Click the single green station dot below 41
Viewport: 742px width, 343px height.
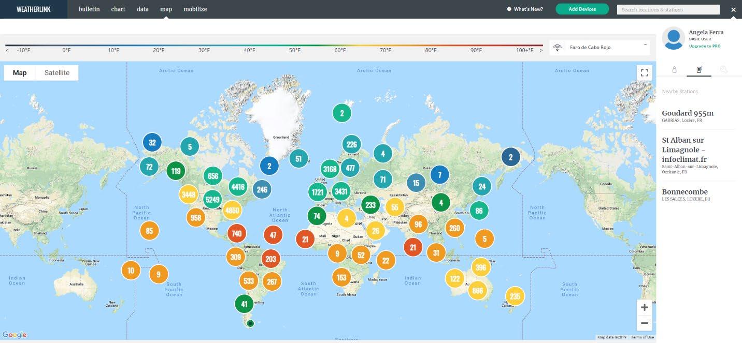point(250,323)
